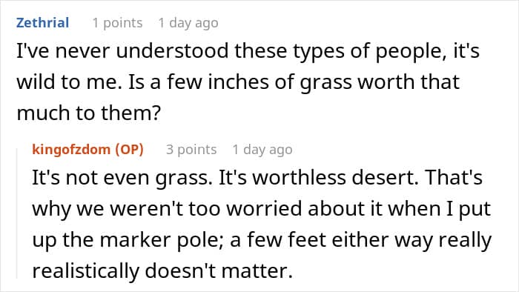This screenshot has height=292, width=519.
Task: Click the line starting 'up the marker pole'
Action: 262,239
